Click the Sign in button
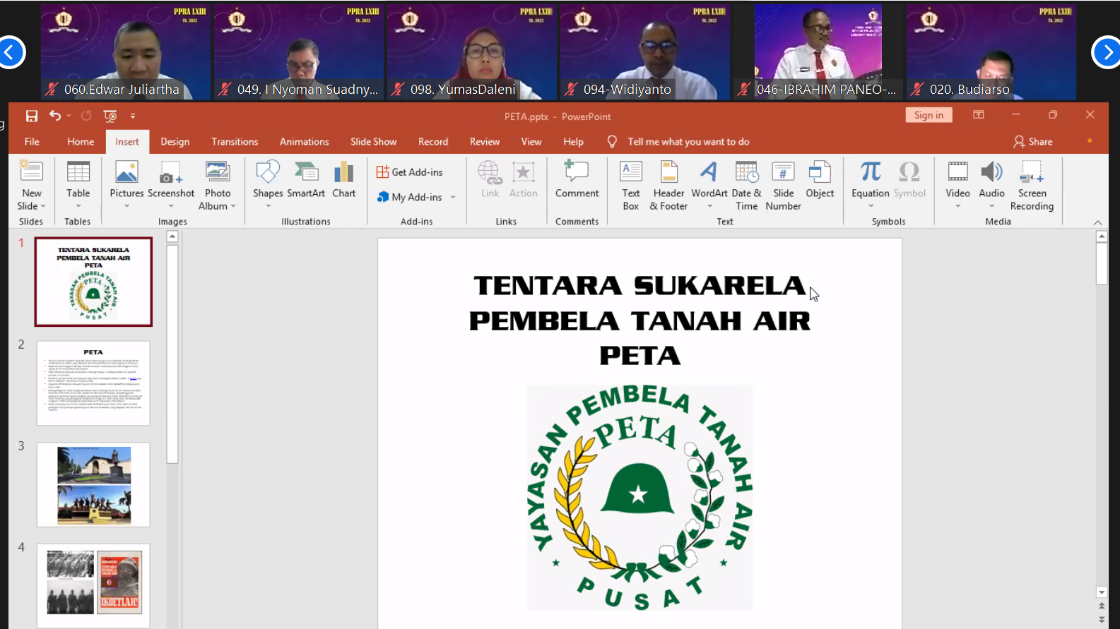 [929, 115]
